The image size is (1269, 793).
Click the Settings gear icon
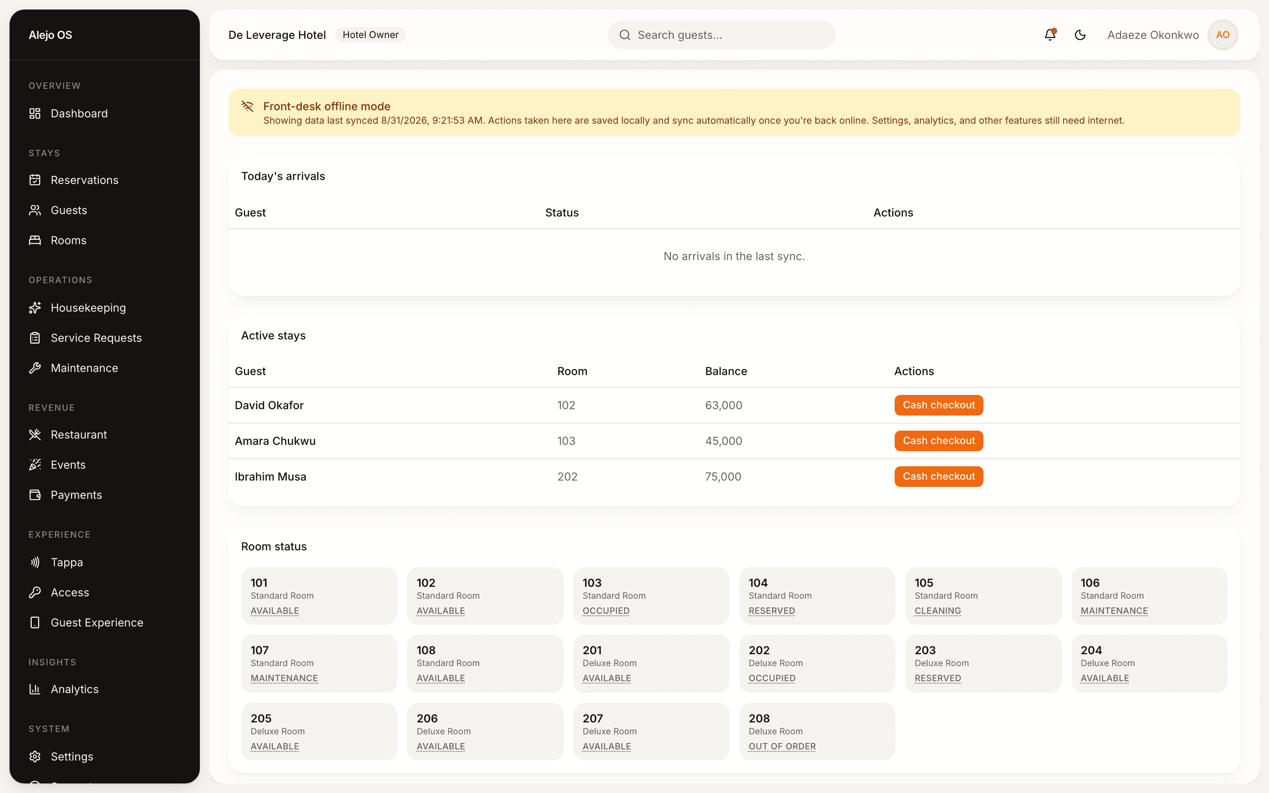(35, 756)
